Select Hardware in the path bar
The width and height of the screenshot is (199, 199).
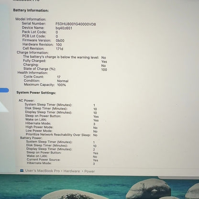[x=72, y=171]
